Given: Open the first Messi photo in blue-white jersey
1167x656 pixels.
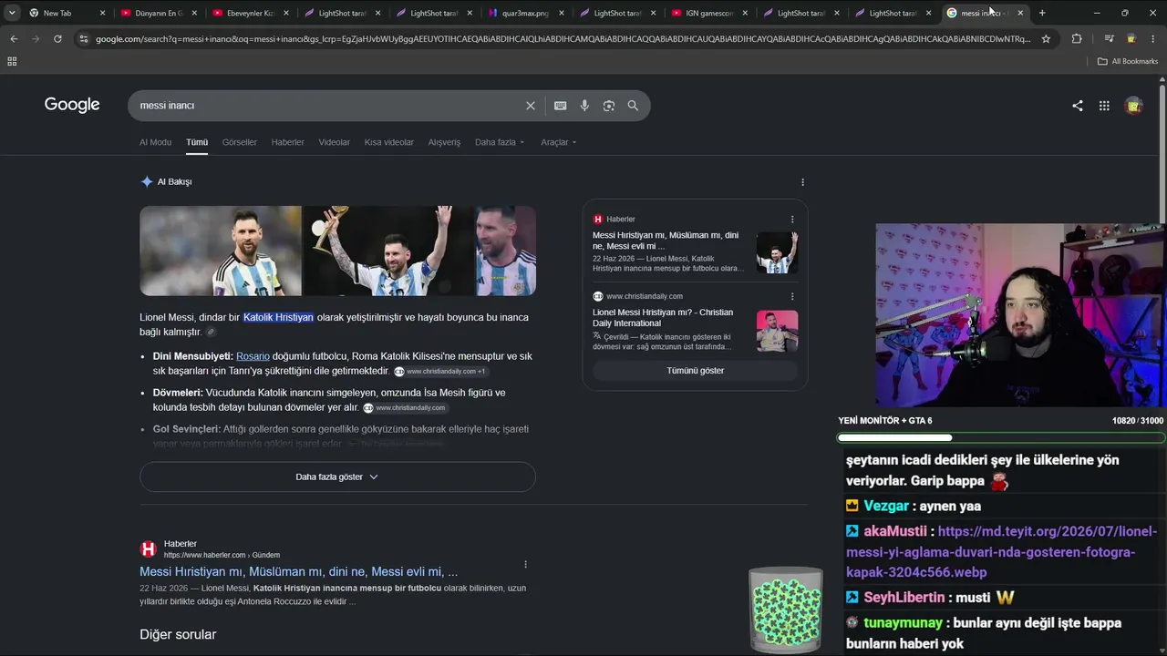Looking at the screenshot, I should click(220, 251).
